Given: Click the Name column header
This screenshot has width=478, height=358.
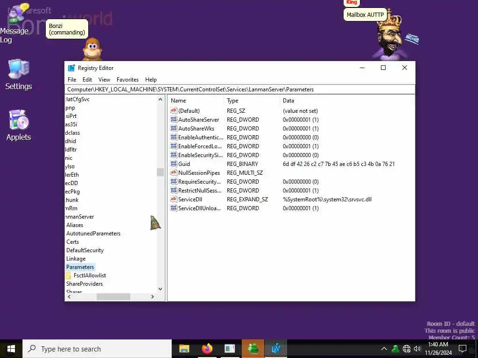Looking at the screenshot, I should pyautogui.click(x=196, y=101).
